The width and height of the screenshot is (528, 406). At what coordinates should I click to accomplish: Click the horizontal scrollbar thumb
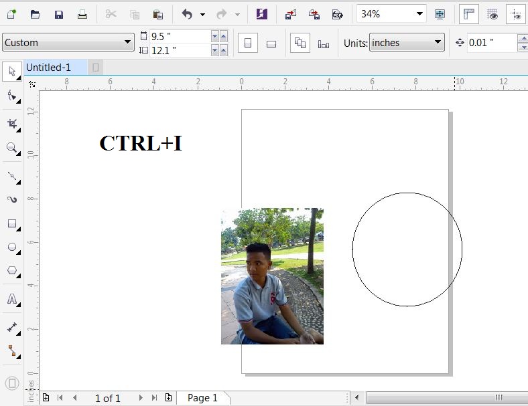447,398
